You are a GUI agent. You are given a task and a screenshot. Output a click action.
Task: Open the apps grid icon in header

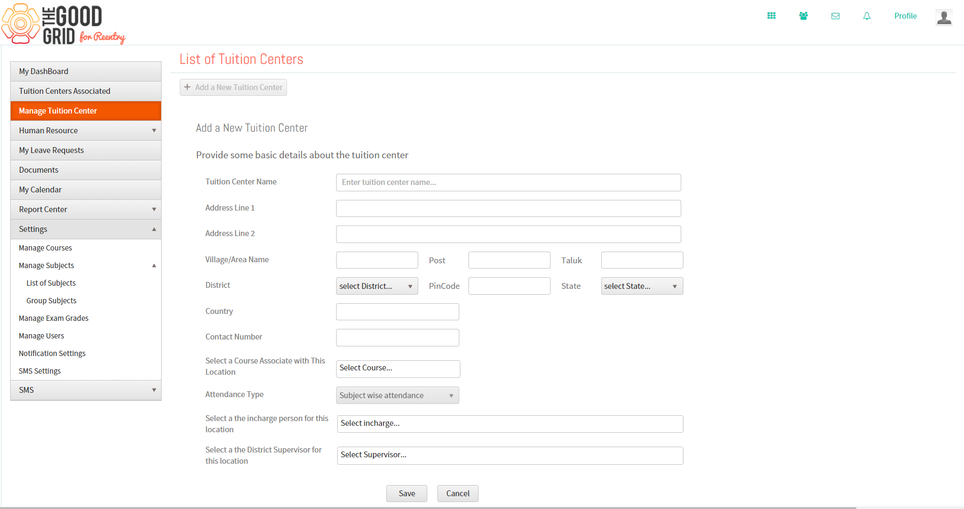click(x=771, y=16)
